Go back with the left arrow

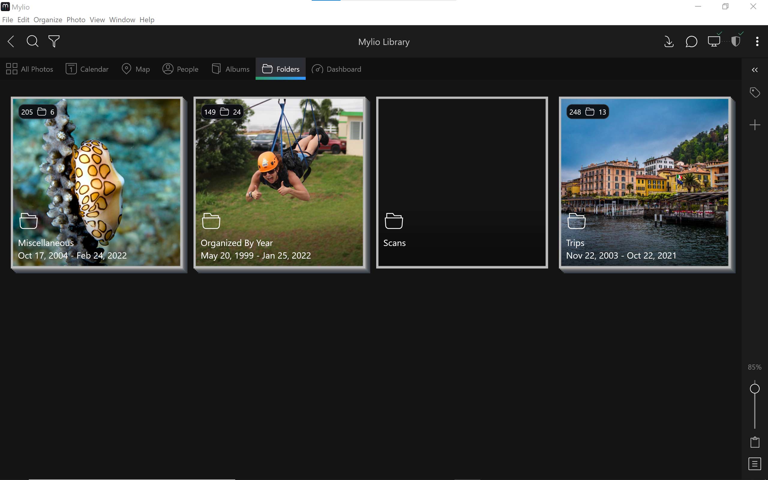point(11,41)
